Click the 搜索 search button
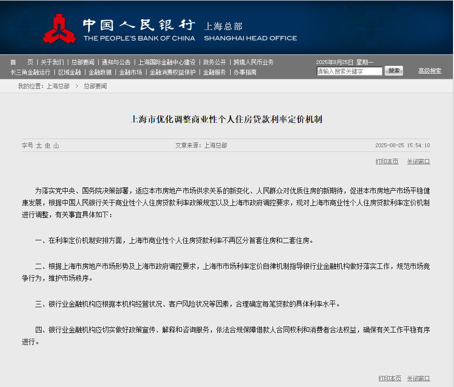The image size is (454, 387). pyautogui.click(x=394, y=71)
